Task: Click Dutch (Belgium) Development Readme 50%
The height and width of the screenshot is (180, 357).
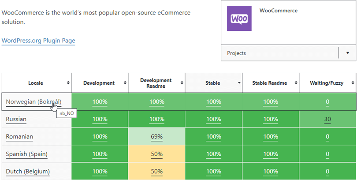Action: (156, 172)
